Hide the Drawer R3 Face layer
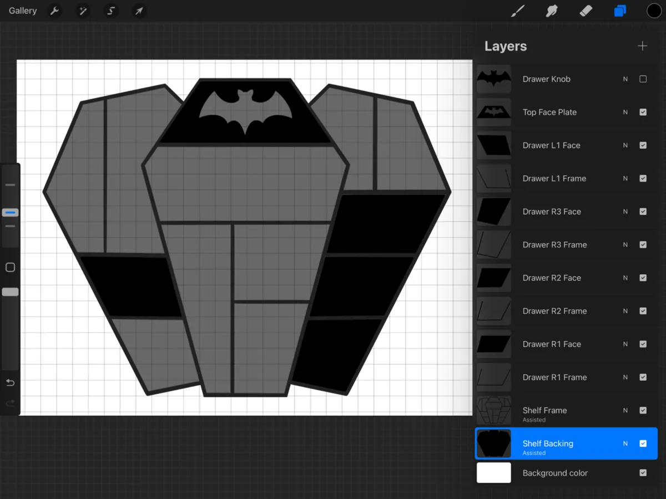 pos(643,211)
